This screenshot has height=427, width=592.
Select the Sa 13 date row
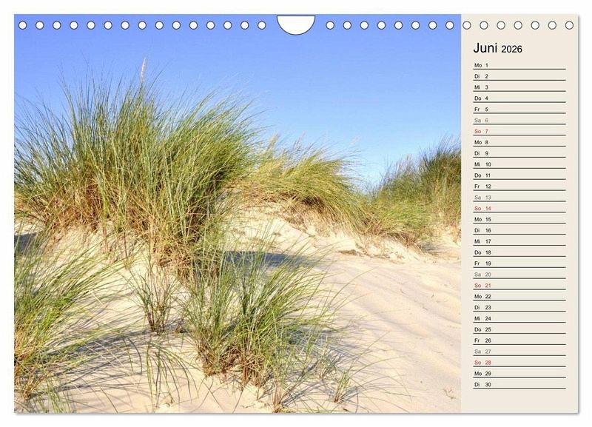[x=519, y=198]
